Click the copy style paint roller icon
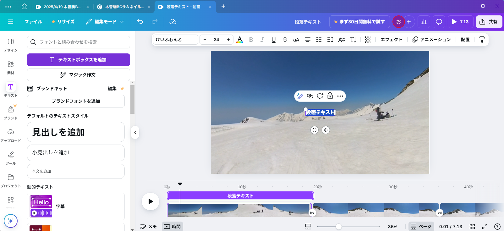 click(x=482, y=40)
